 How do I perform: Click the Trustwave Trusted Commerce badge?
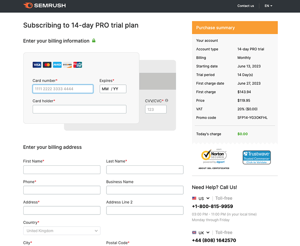point(256,157)
